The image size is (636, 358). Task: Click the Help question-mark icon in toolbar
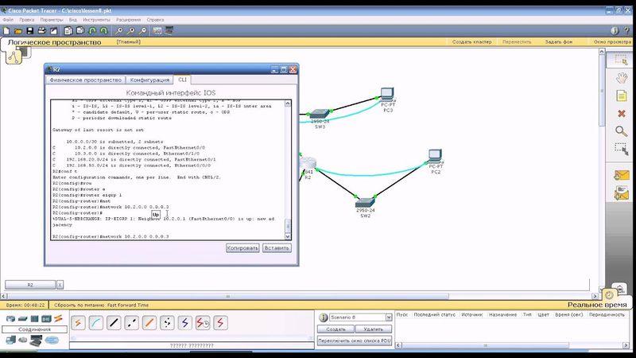tap(627, 30)
